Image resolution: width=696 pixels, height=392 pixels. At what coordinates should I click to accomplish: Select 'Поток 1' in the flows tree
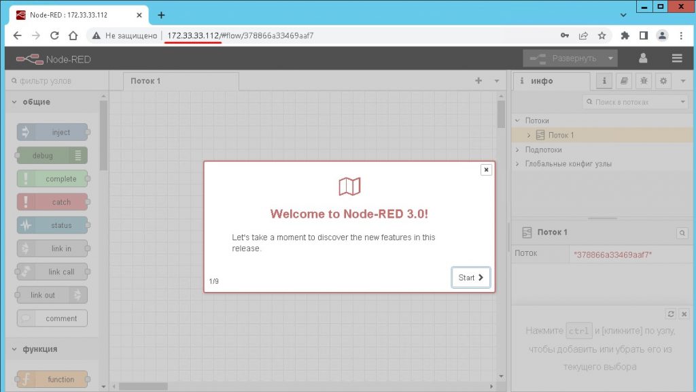tap(561, 135)
